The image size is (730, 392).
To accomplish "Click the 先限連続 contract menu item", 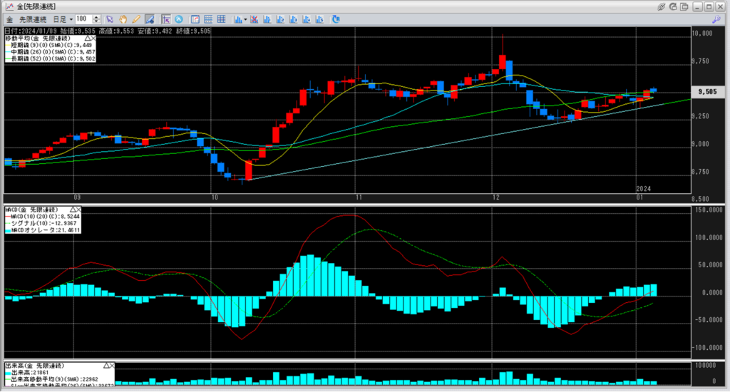I will coord(31,18).
